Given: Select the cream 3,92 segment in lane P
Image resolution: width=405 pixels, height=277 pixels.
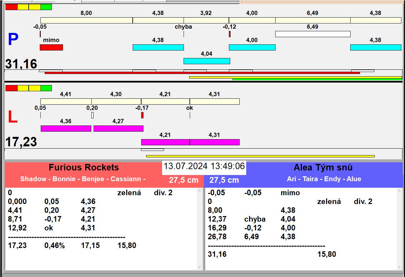Looking at the screenshot, I should click(206, 20).
